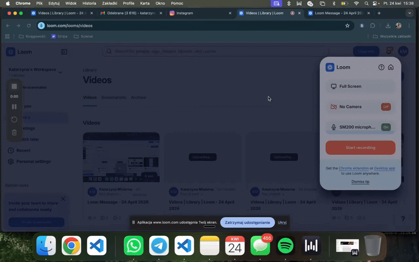The width and height of the screenshot is (419, 262).
Task: Launch Telegram from the Dock
Action: [x=159, y=246]
